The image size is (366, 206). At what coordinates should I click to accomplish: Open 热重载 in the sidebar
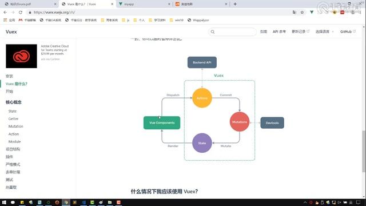[11, 187]
